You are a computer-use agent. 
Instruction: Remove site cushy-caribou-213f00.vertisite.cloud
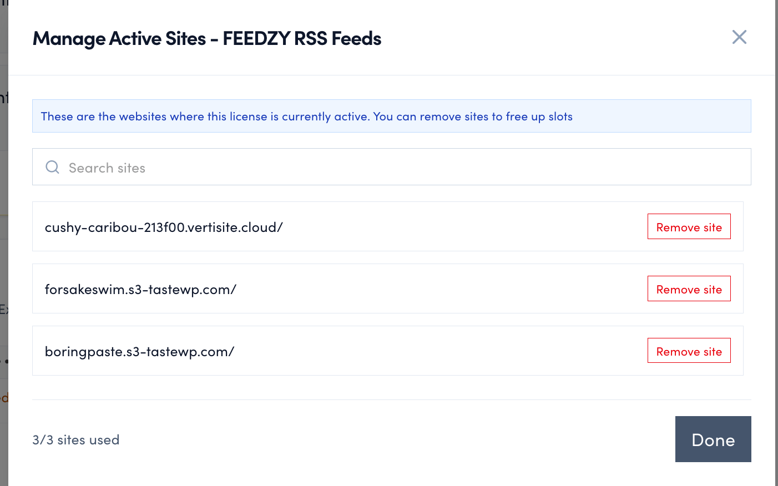click(689, 227)
